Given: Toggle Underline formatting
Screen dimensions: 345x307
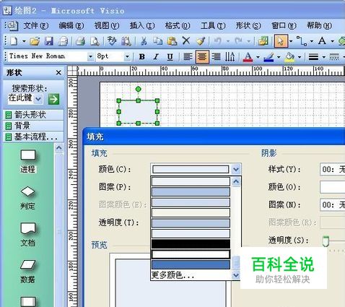Looking at the screenshot, I should 170,57.
